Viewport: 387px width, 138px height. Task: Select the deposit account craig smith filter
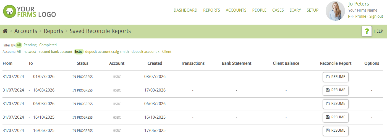coord(107,51)
